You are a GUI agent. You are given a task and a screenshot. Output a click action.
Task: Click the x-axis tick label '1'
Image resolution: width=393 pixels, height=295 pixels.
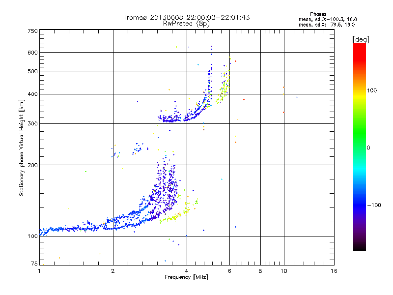click(x=39, y=271)
